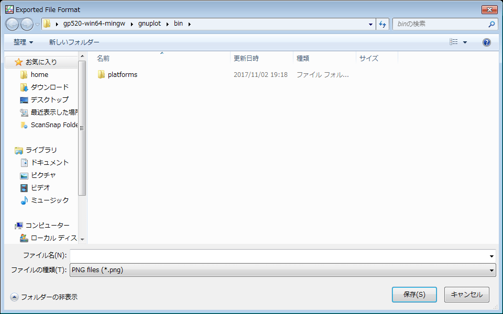Click platforms date 2017/11/02 19:18
Viewport: 503px width, 314px height.
pyautogui.click(x=260, y=75)
